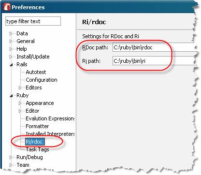Click the type filter text box
The image size is (201, 175).
pyautogui.click(x=33, y=21)
